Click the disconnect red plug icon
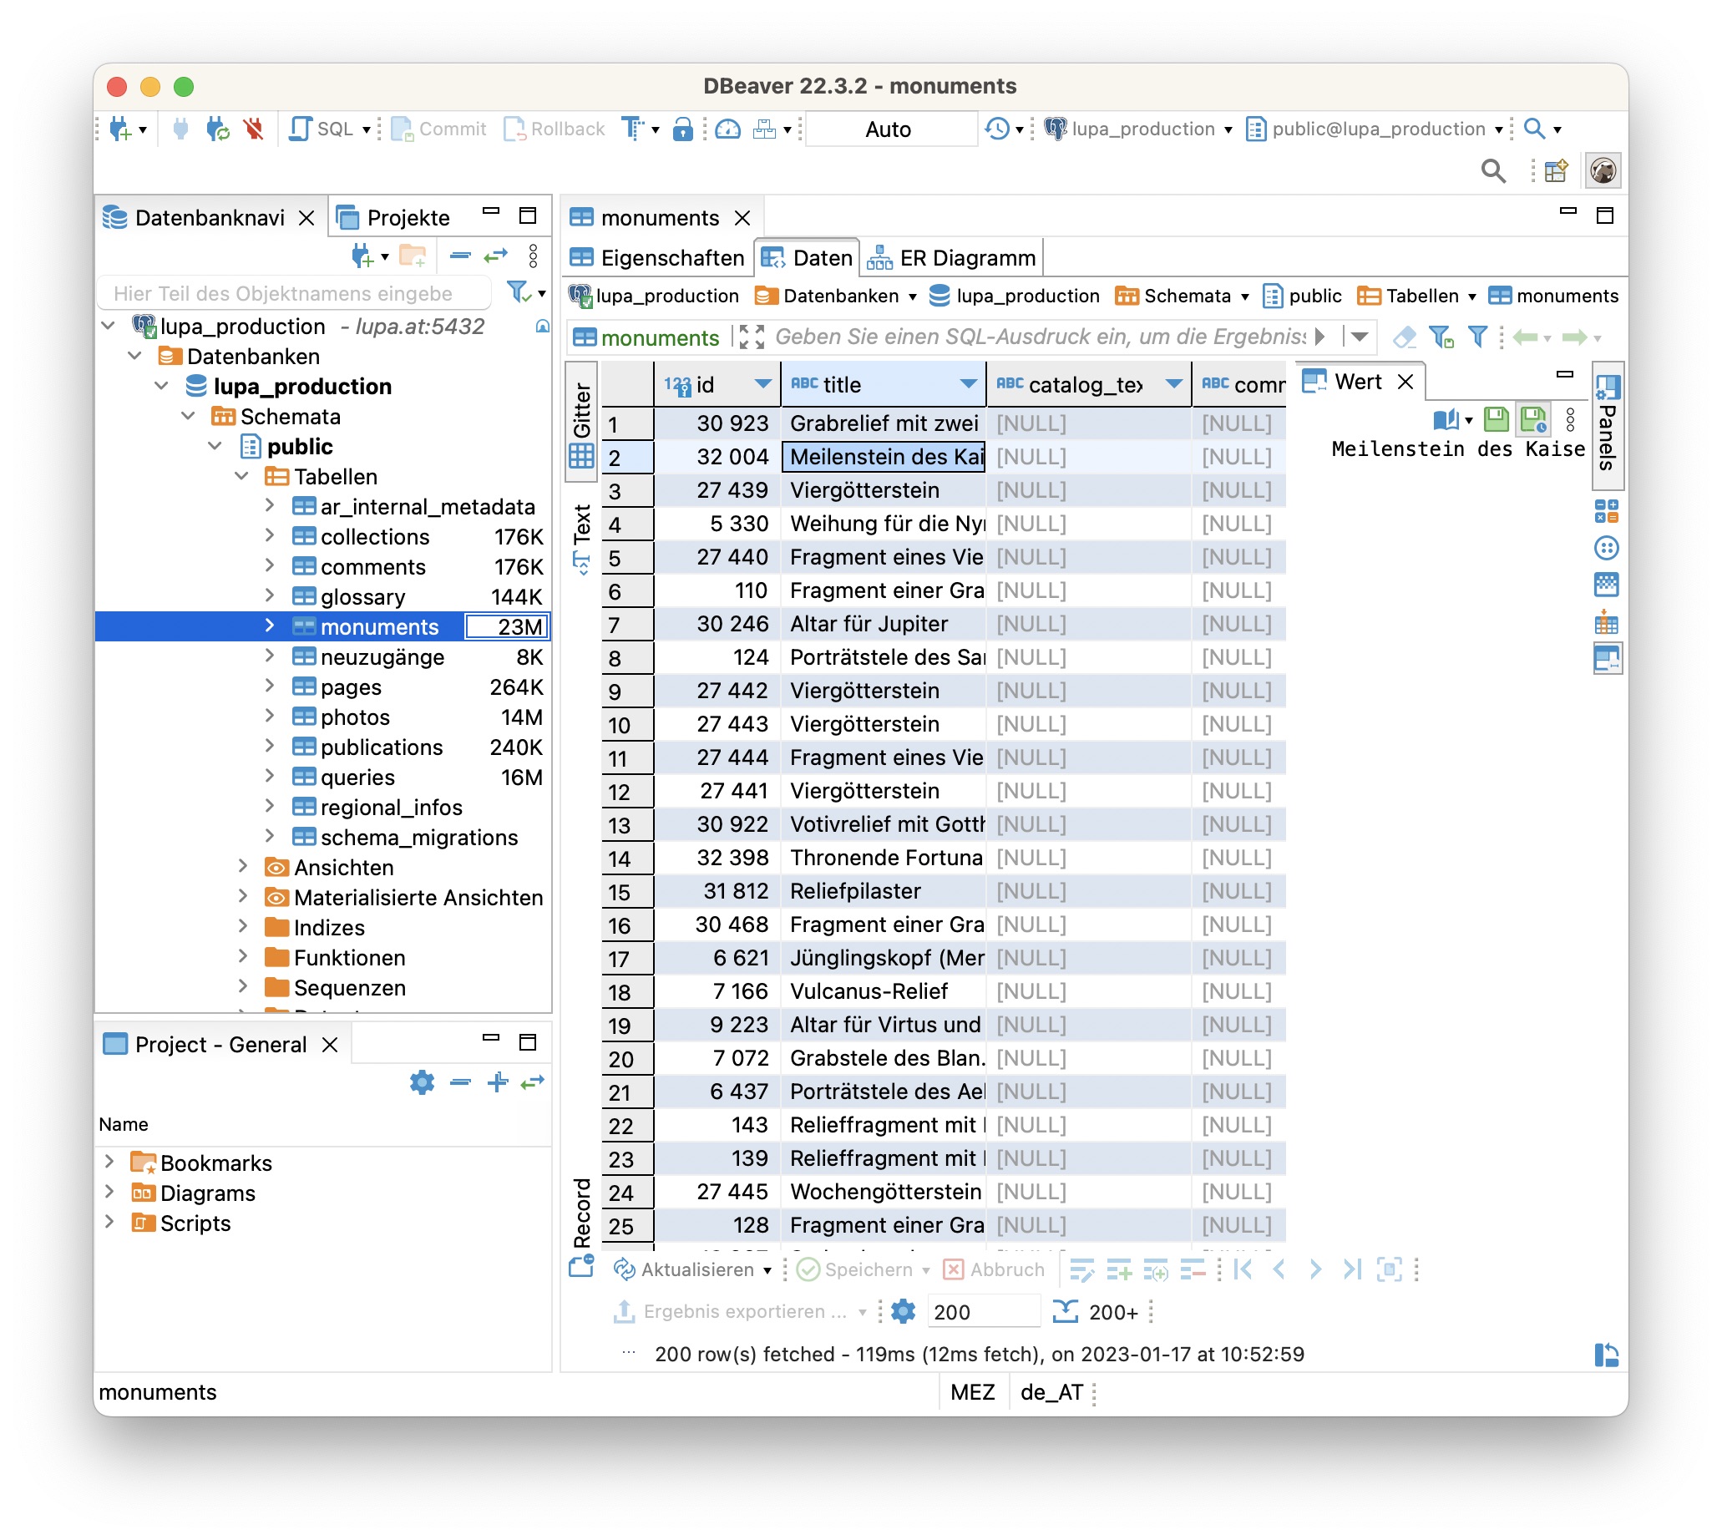This screenshot has height=1540, width=1722. point(253,129)
